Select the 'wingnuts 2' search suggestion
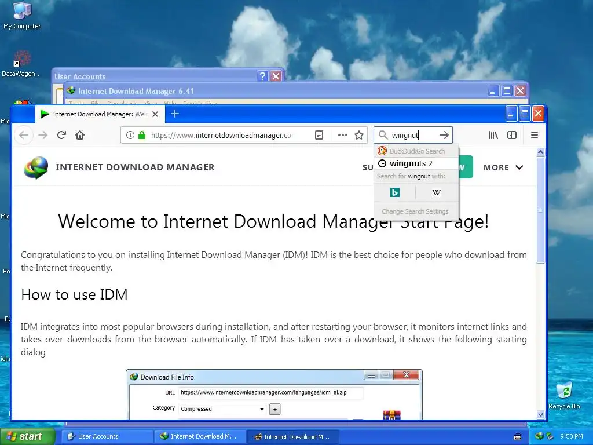This screenshot has width=593, height=445. coord(416,163)
